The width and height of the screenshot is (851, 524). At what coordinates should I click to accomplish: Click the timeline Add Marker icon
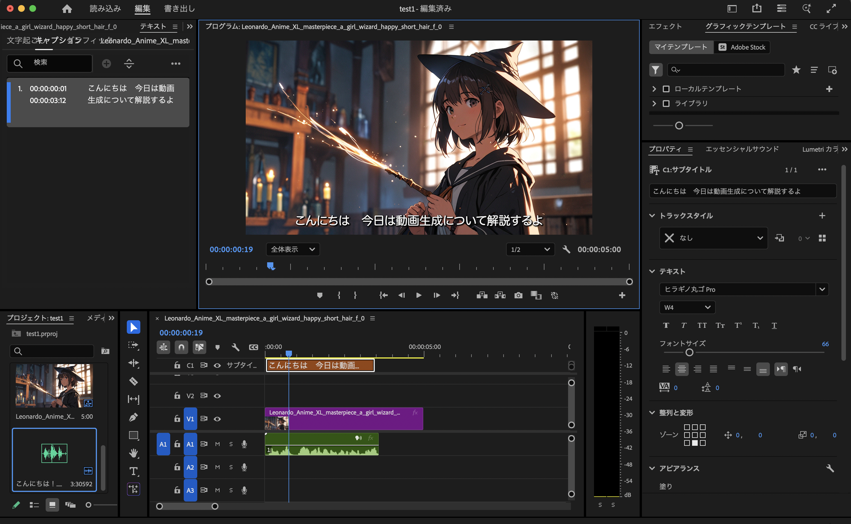[x=218, y=347]
